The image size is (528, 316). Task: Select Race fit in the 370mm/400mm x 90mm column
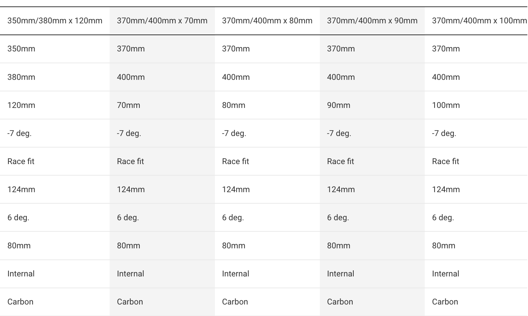340,161
